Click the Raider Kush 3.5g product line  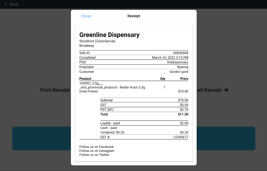(112, 87)
